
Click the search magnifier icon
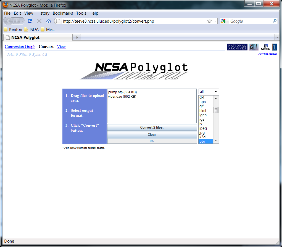[275, 21]
